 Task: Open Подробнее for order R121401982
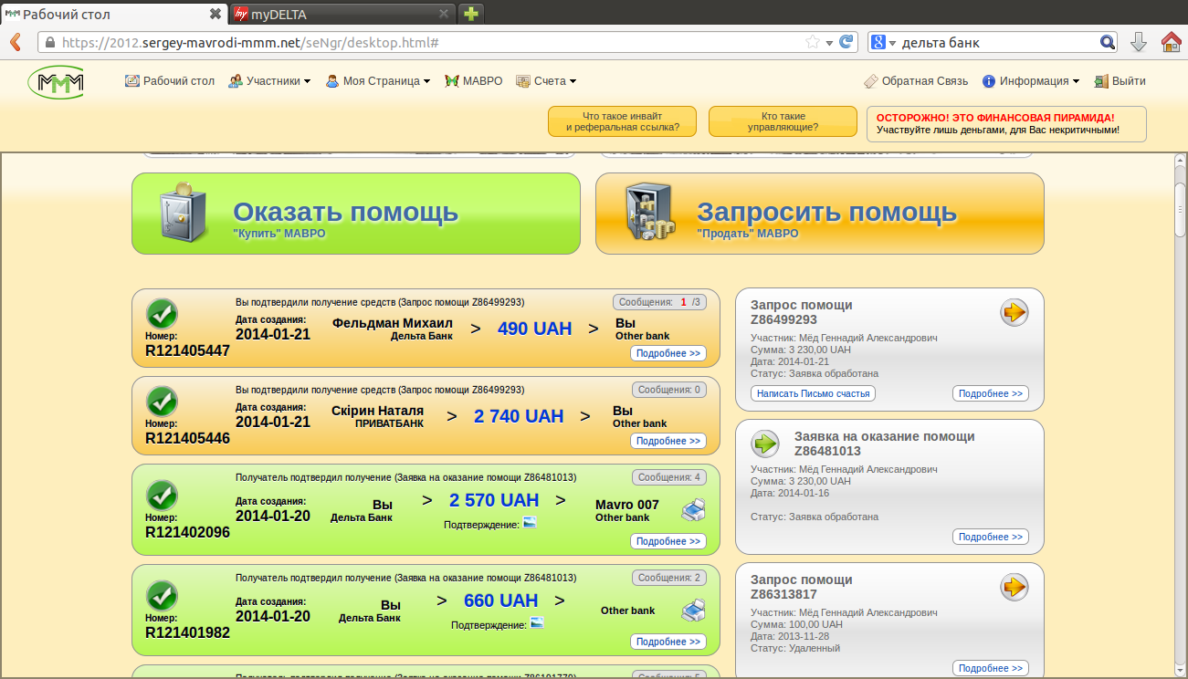coord(668,642)
